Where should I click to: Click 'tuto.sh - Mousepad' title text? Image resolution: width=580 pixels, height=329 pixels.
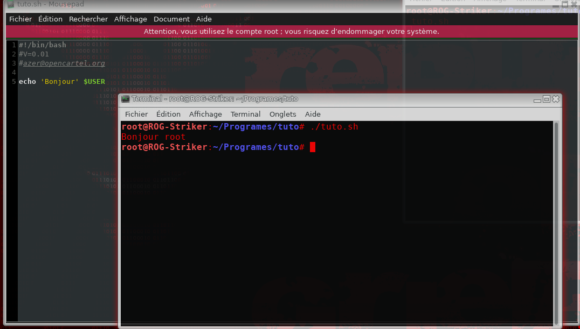point(51,4)
